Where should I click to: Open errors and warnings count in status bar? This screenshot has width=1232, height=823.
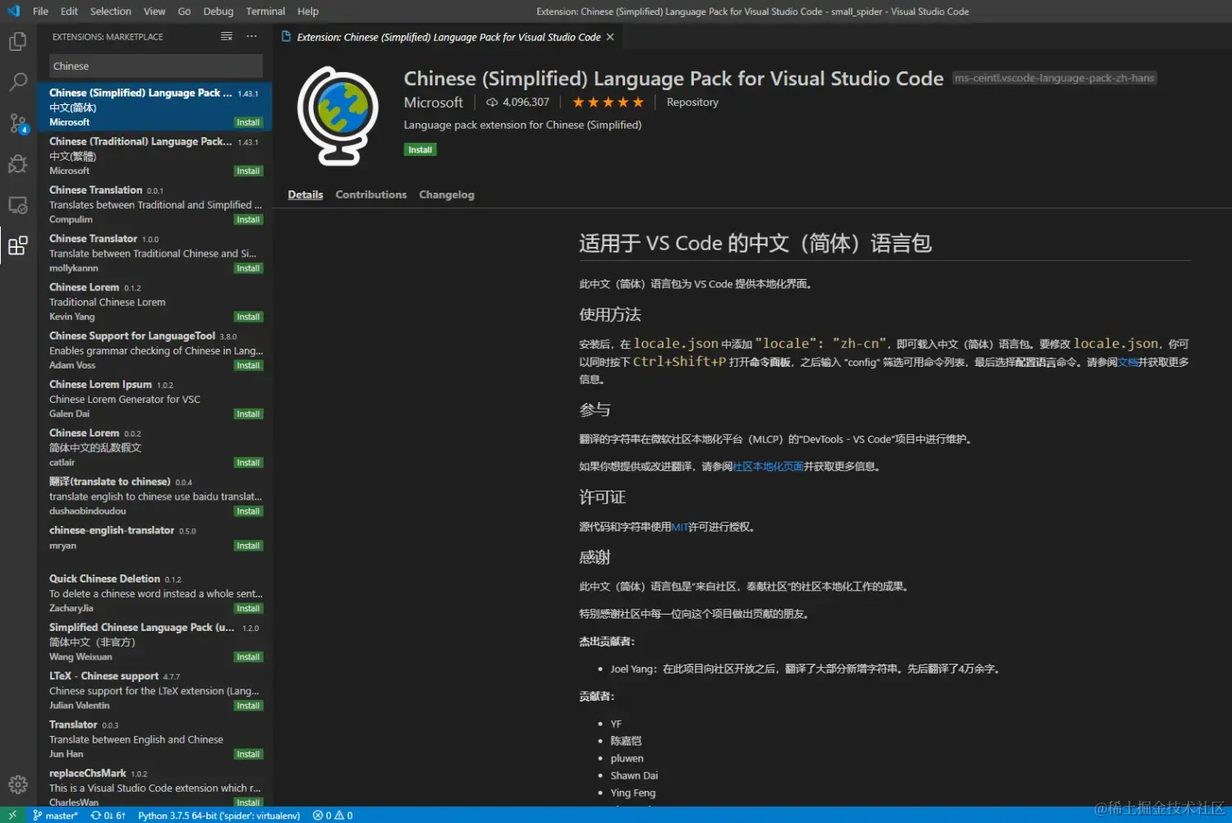click(x=333, y=816)
